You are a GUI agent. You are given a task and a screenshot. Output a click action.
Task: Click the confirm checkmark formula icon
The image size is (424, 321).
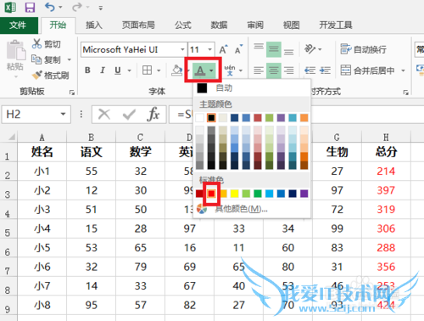(x=129, y=115)
